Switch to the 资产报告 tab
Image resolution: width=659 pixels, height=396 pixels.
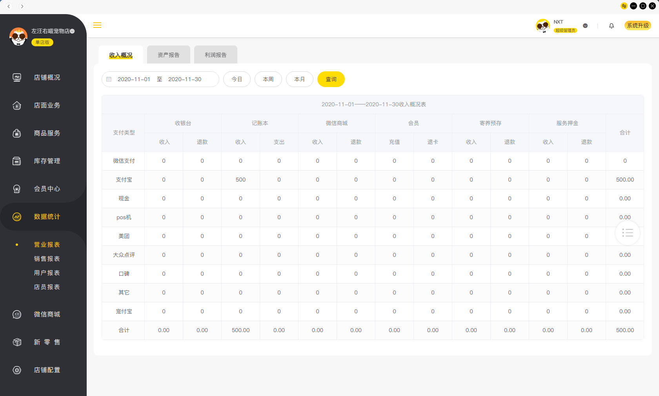tap(168, 55)
